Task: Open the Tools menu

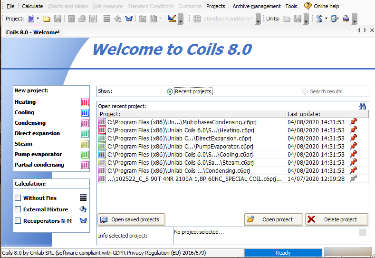Action: pos(291,6)
